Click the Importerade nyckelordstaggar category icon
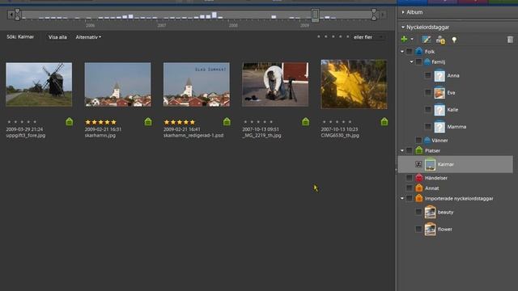The height and width of the screenshot is (291, 518). 419,198
